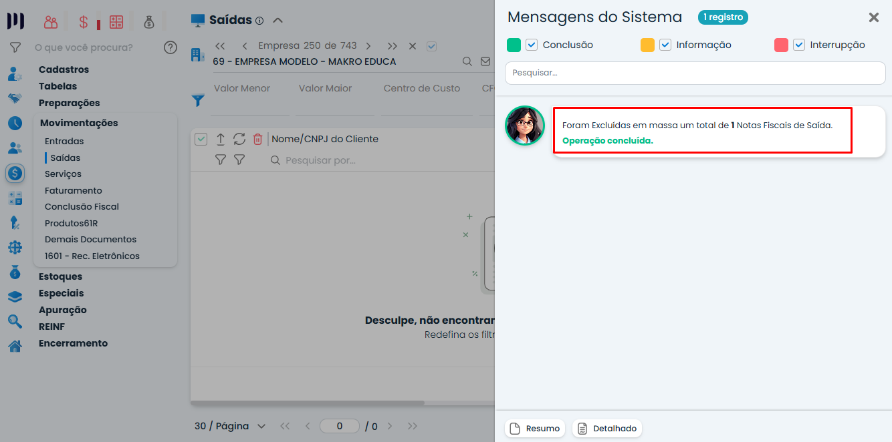This screenshot has width=892, height=442.
Task: Go to next company arrow
Action: 368,46
